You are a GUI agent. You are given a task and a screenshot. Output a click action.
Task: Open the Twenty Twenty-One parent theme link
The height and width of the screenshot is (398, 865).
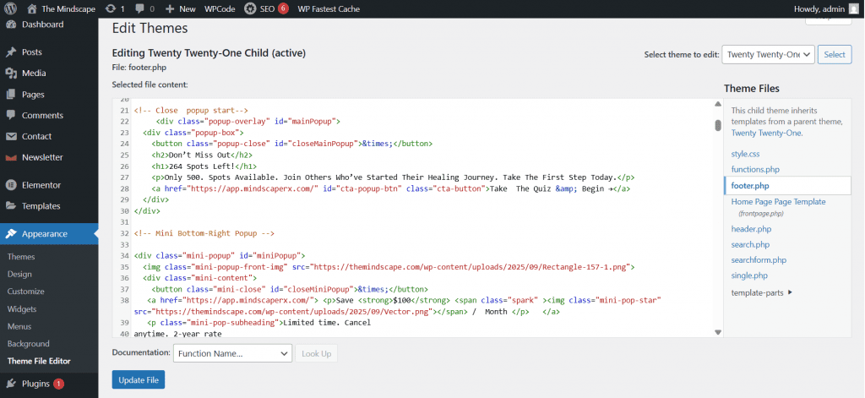[766, 133]
